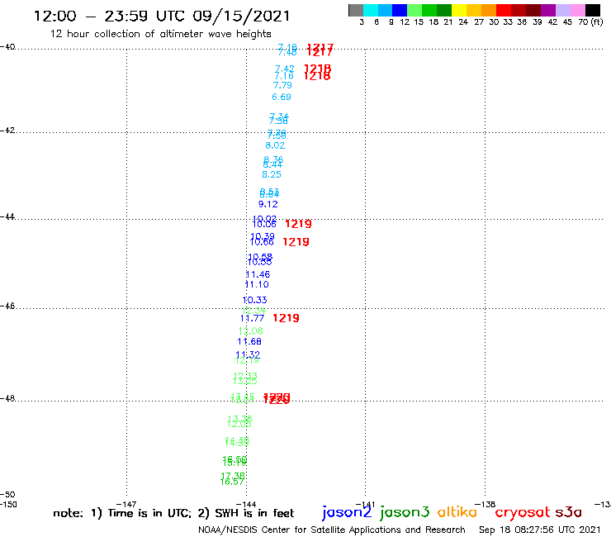This screenshot has height=537, width=611.
Task: Click the gray swatch in the color scale
Action: (x=356, y=10)
